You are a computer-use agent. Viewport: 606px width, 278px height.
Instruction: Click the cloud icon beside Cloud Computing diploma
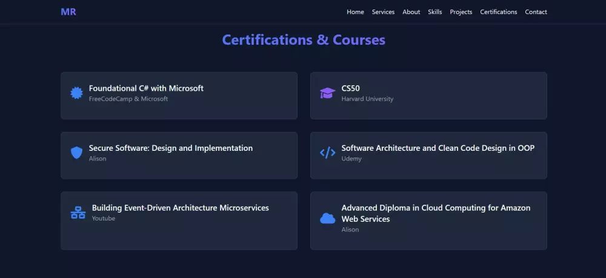[327, 218]
